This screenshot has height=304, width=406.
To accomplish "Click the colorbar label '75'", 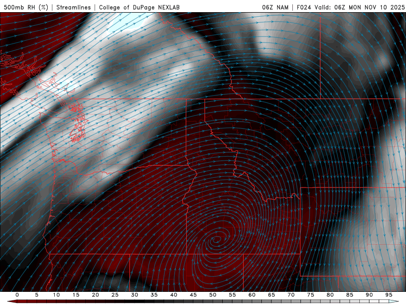I will tap(311, 295).
